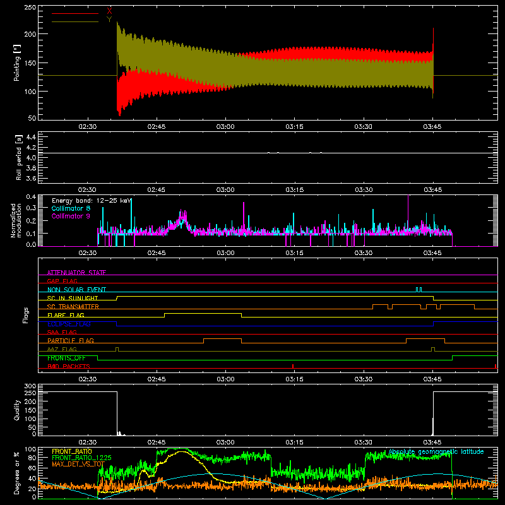This screenshot has width=505, height=505.
Task: Click the magenta spike near 03:40 in modulation plot
Action: click(408, 213)
